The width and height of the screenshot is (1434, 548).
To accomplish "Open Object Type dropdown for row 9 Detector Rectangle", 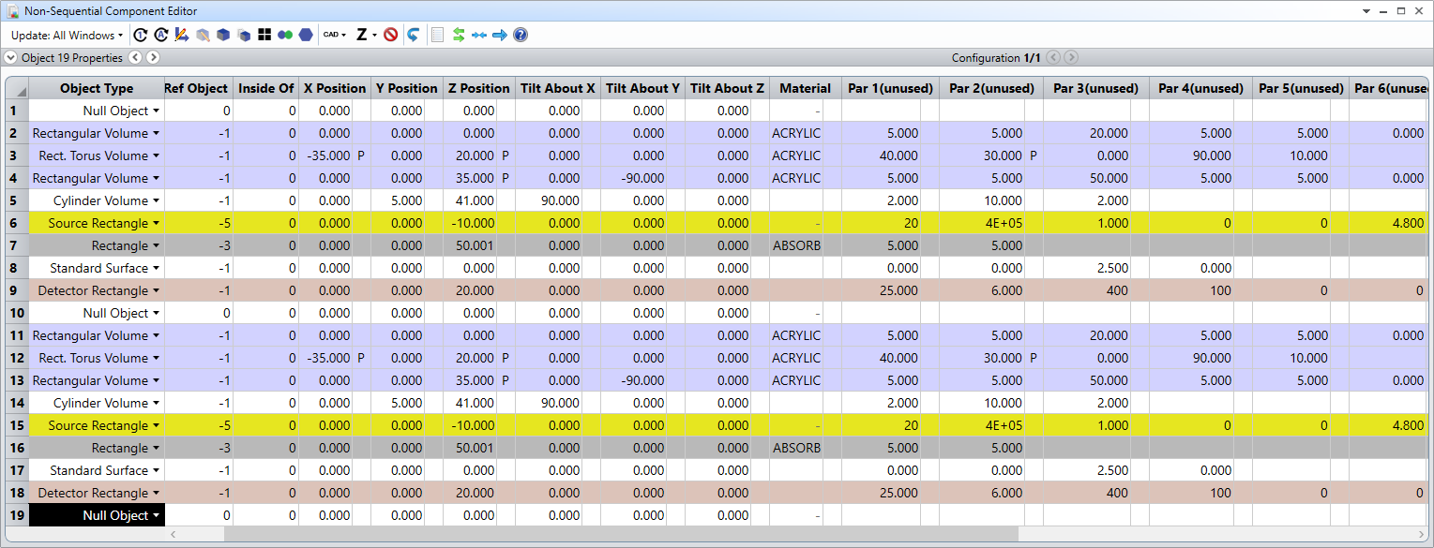I will (156, 290).
